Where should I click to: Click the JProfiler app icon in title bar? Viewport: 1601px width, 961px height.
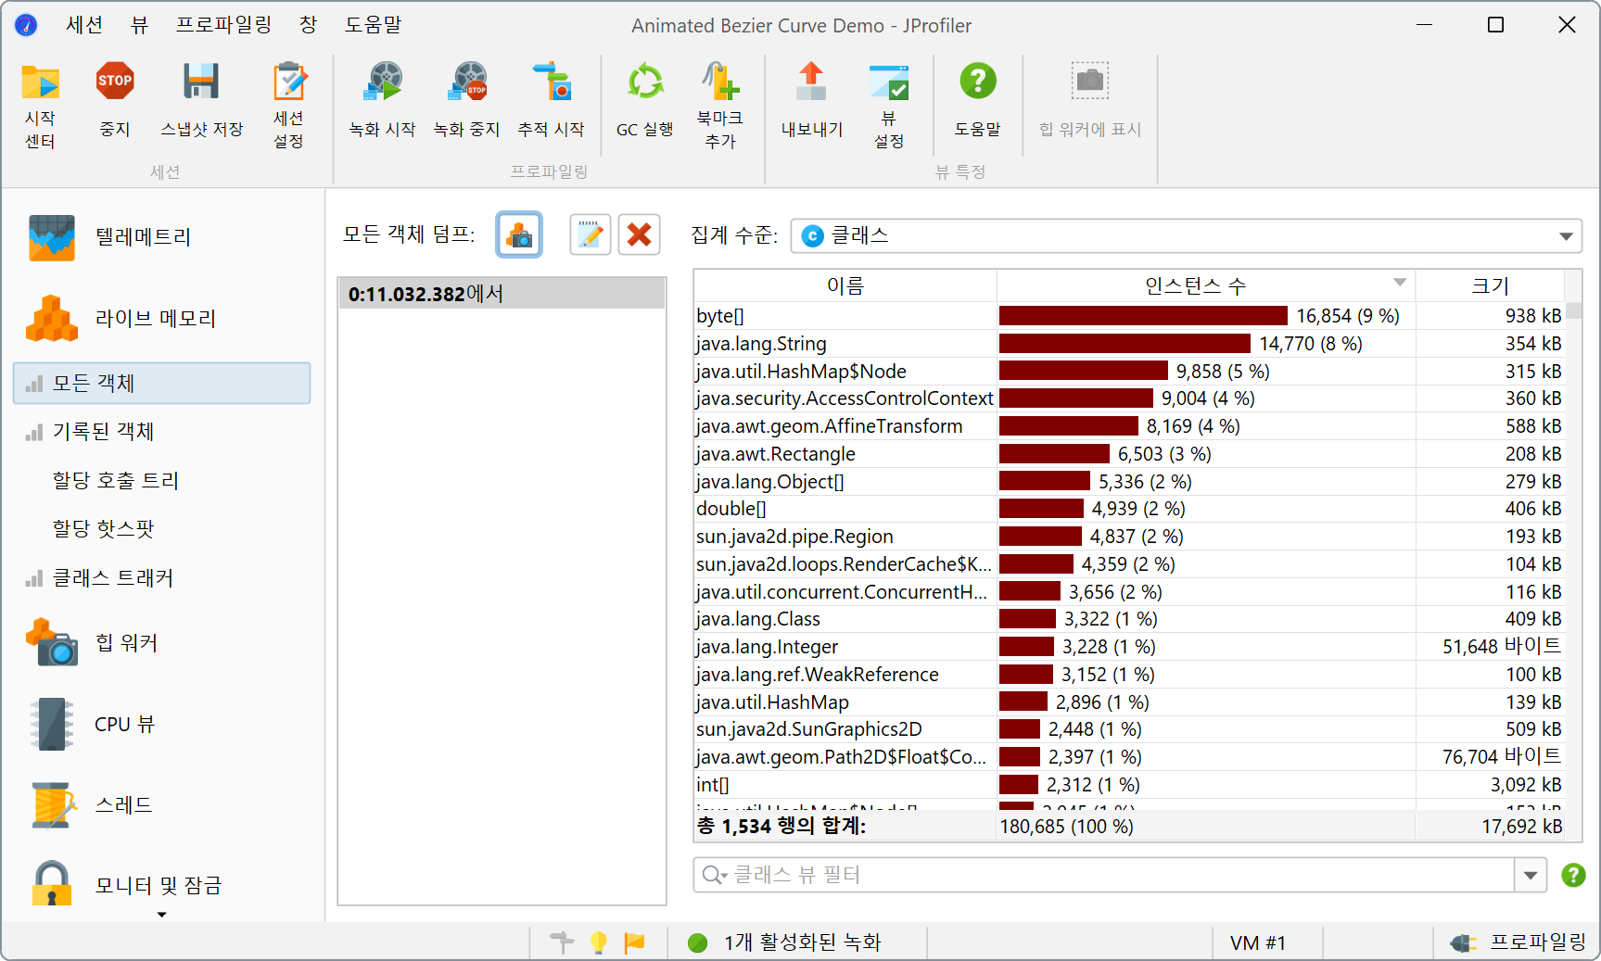(26, 25)
